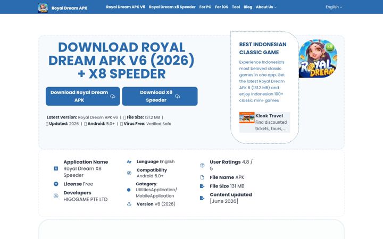Click the Download X8 Speeder button
The width and height of the screenshot is (383, 239).
pyautogui.click(x=160, y=96)
